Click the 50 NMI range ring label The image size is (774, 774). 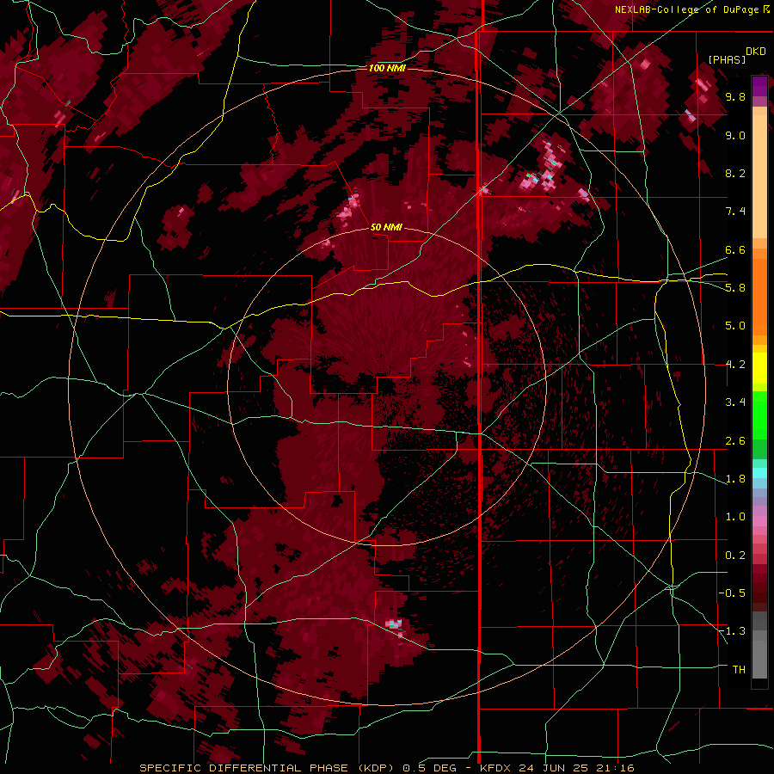tap(386, 227)
